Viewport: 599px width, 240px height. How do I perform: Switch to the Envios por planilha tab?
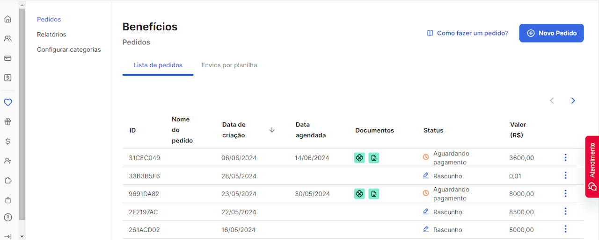[x=229, y=65]
